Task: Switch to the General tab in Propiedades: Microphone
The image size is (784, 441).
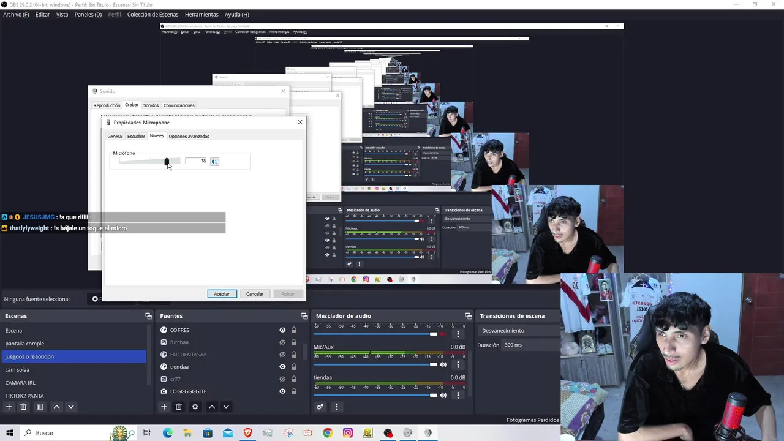Action: [x=115, y=137]
